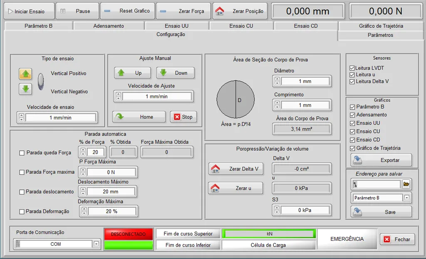Click the P Força Máxima stepper

[x=83, y=172]
